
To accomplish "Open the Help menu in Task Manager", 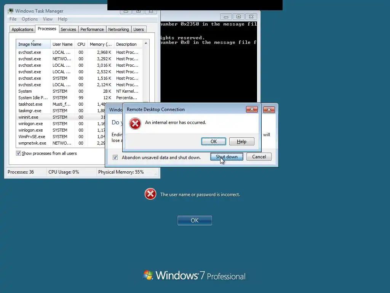I will (x=62, y=19).
